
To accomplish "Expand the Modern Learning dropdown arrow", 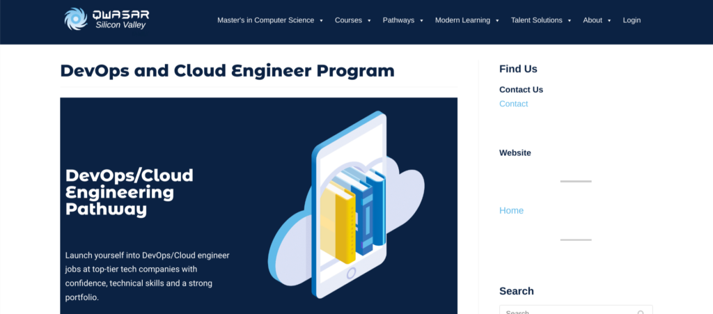I will click(498, 21).
